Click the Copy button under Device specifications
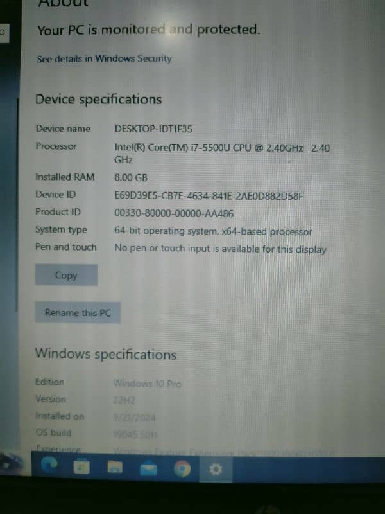Screen dimensions: 385x514 pyautogui.click(x=66, y=275)
